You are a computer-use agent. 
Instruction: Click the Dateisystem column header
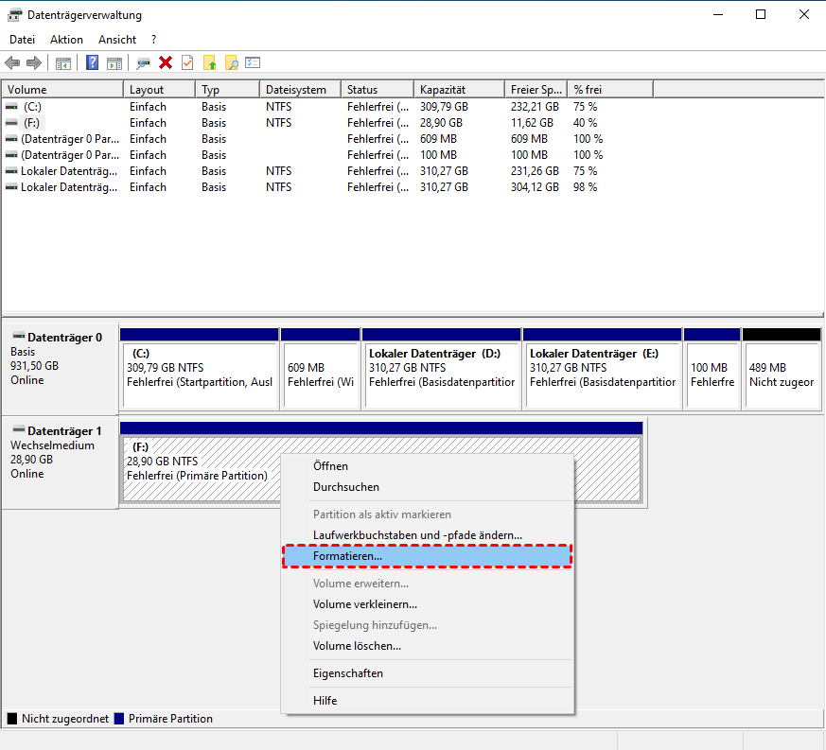click(x=296, y=90)
